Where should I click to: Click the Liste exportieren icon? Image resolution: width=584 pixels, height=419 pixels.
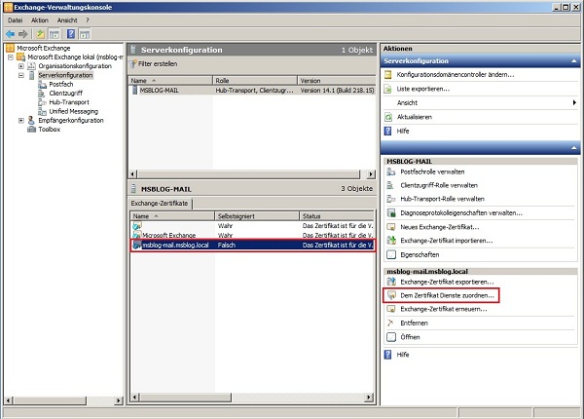(388, 89)
